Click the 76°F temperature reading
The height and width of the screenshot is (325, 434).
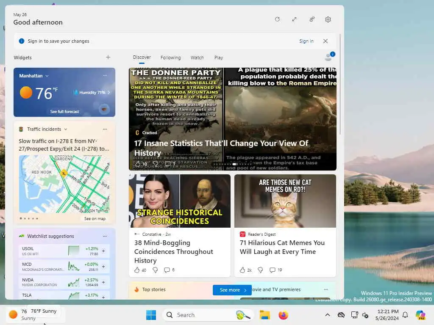pos(47,94)
